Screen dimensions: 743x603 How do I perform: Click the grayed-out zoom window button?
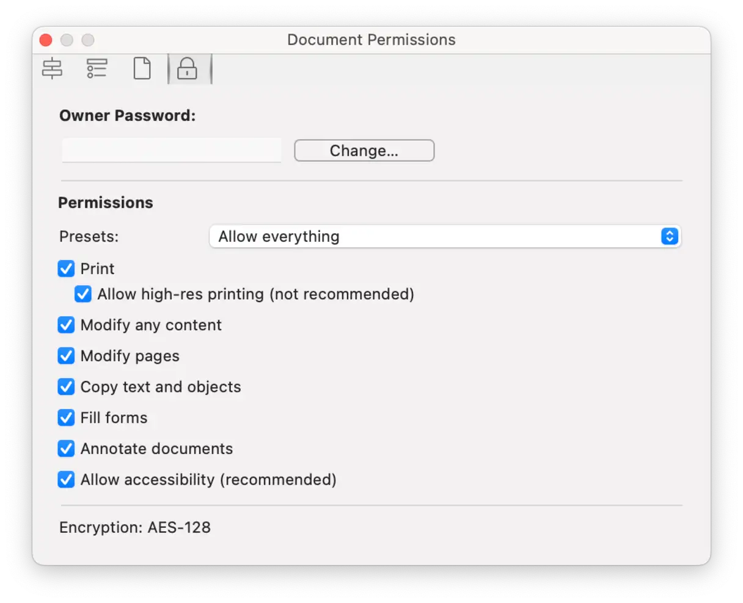[88, 40]
